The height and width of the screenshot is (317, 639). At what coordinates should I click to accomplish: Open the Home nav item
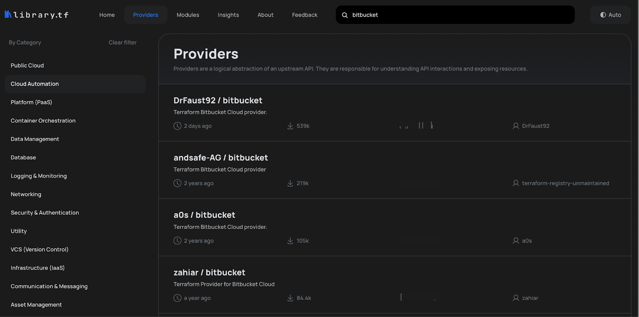point(107,15)
